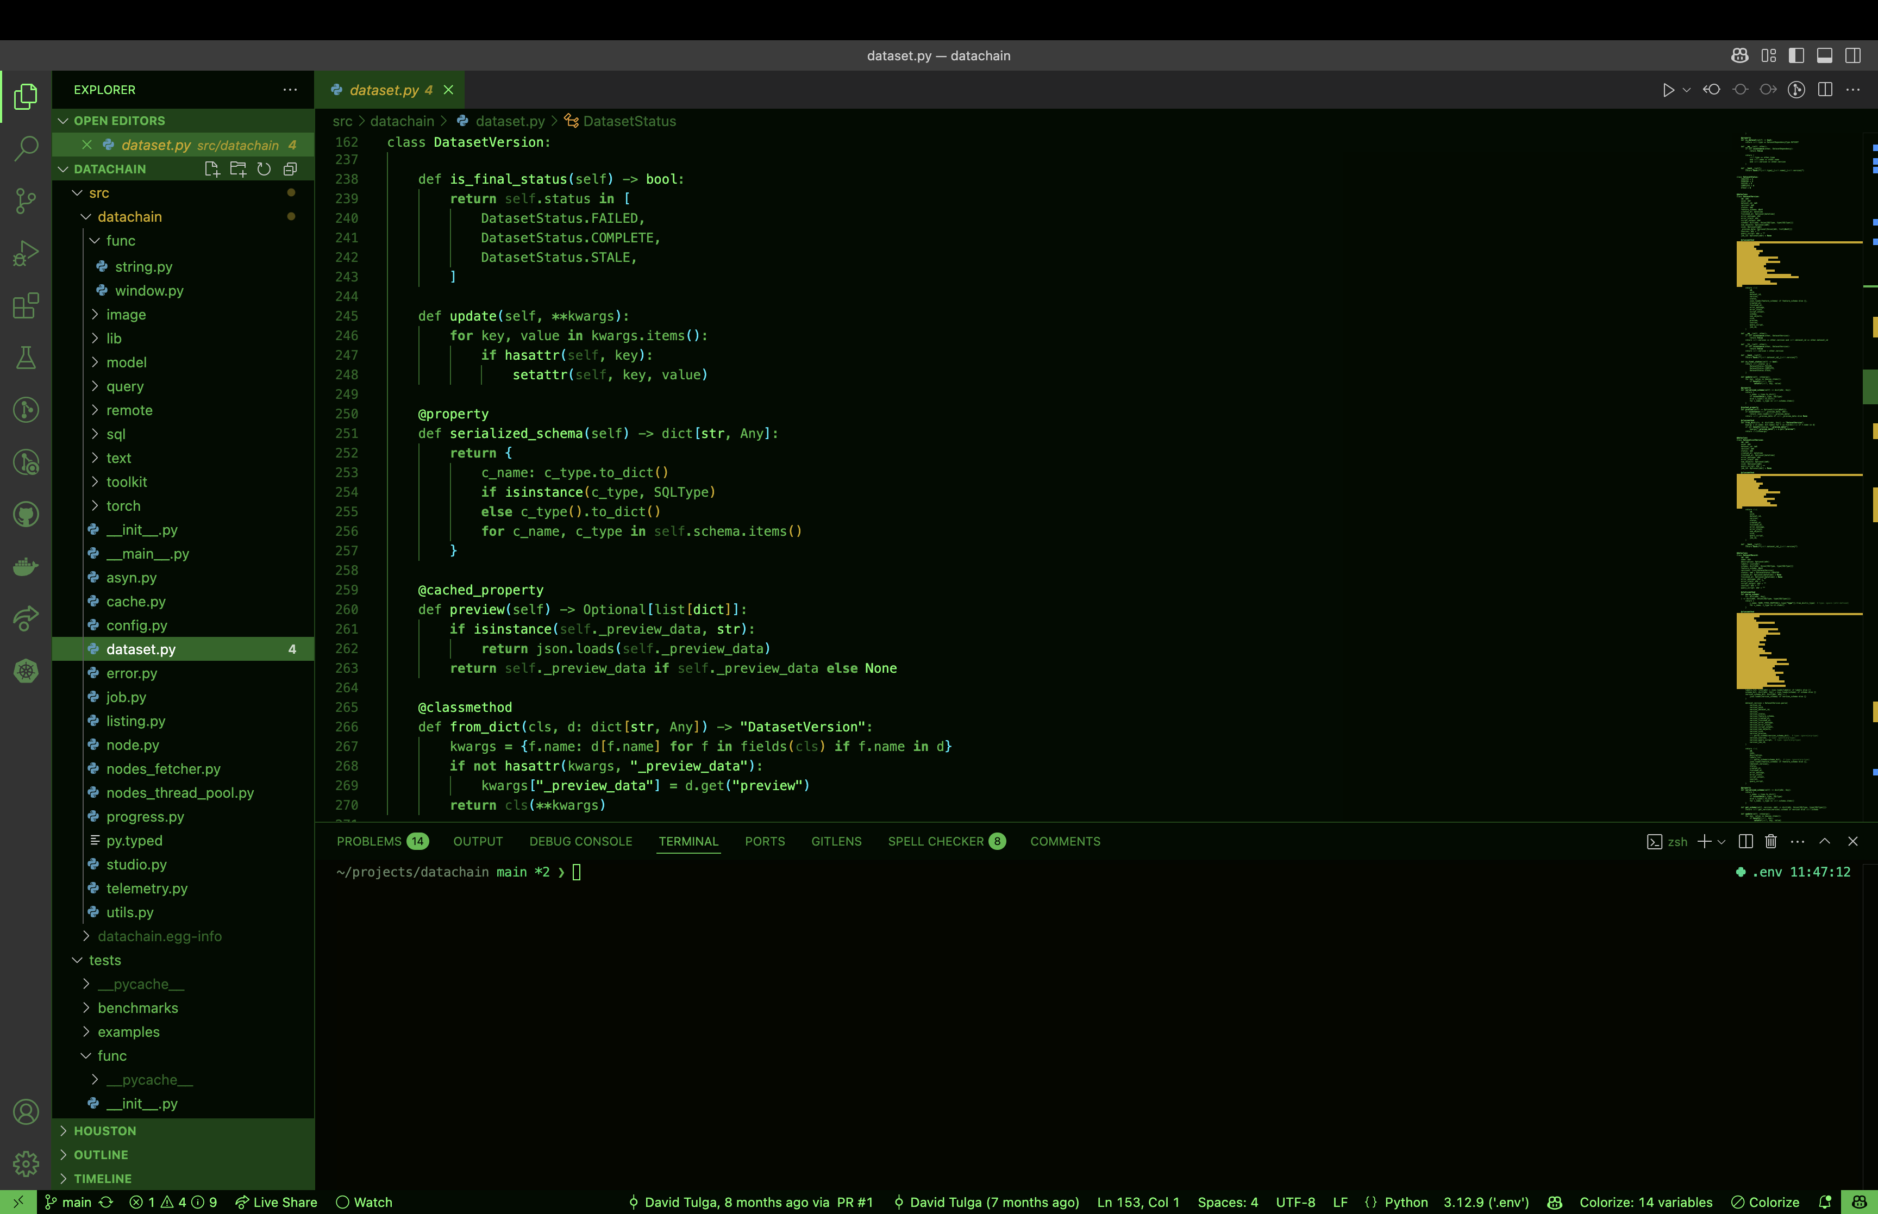This screenshot has width=1878, height=1214.
Task: Expand the query folder
Action: [x=124, y=386]
